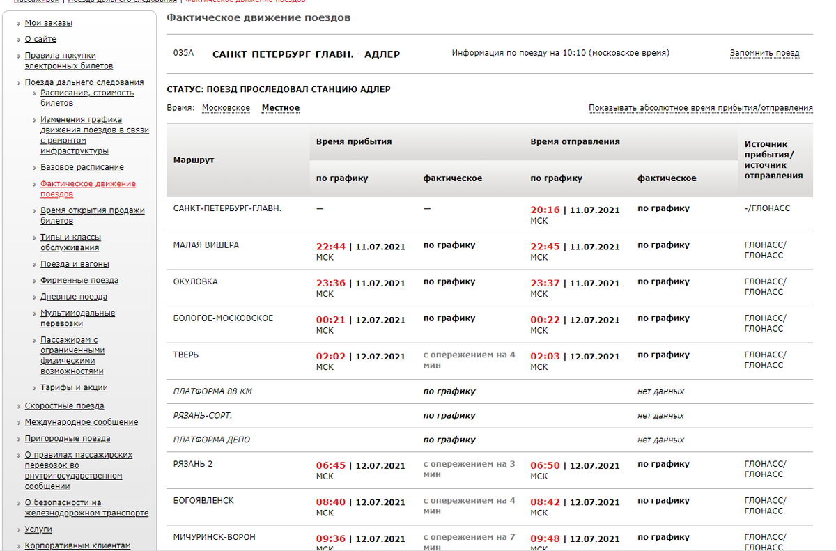The height and width of the screenshot is (551, 836).
Task: Click departure time 08:42 for Богоявленск
Action: [x=545, y=502]
